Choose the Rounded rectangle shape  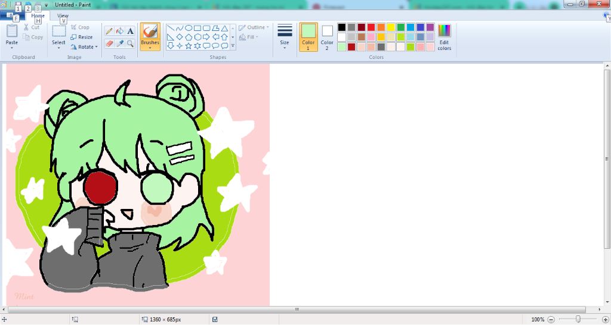tap(206, 29)
